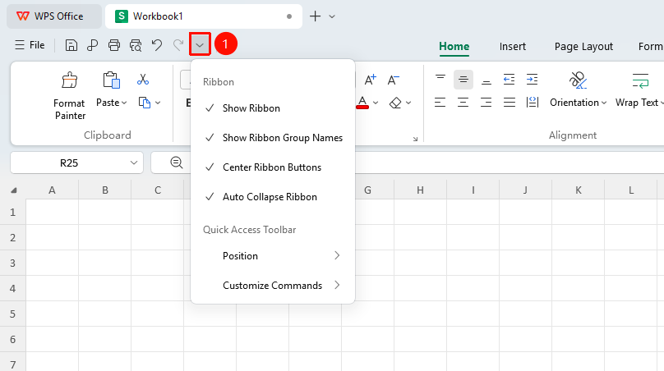
Task: Click the Align Left icon
Action: point(440,102)
